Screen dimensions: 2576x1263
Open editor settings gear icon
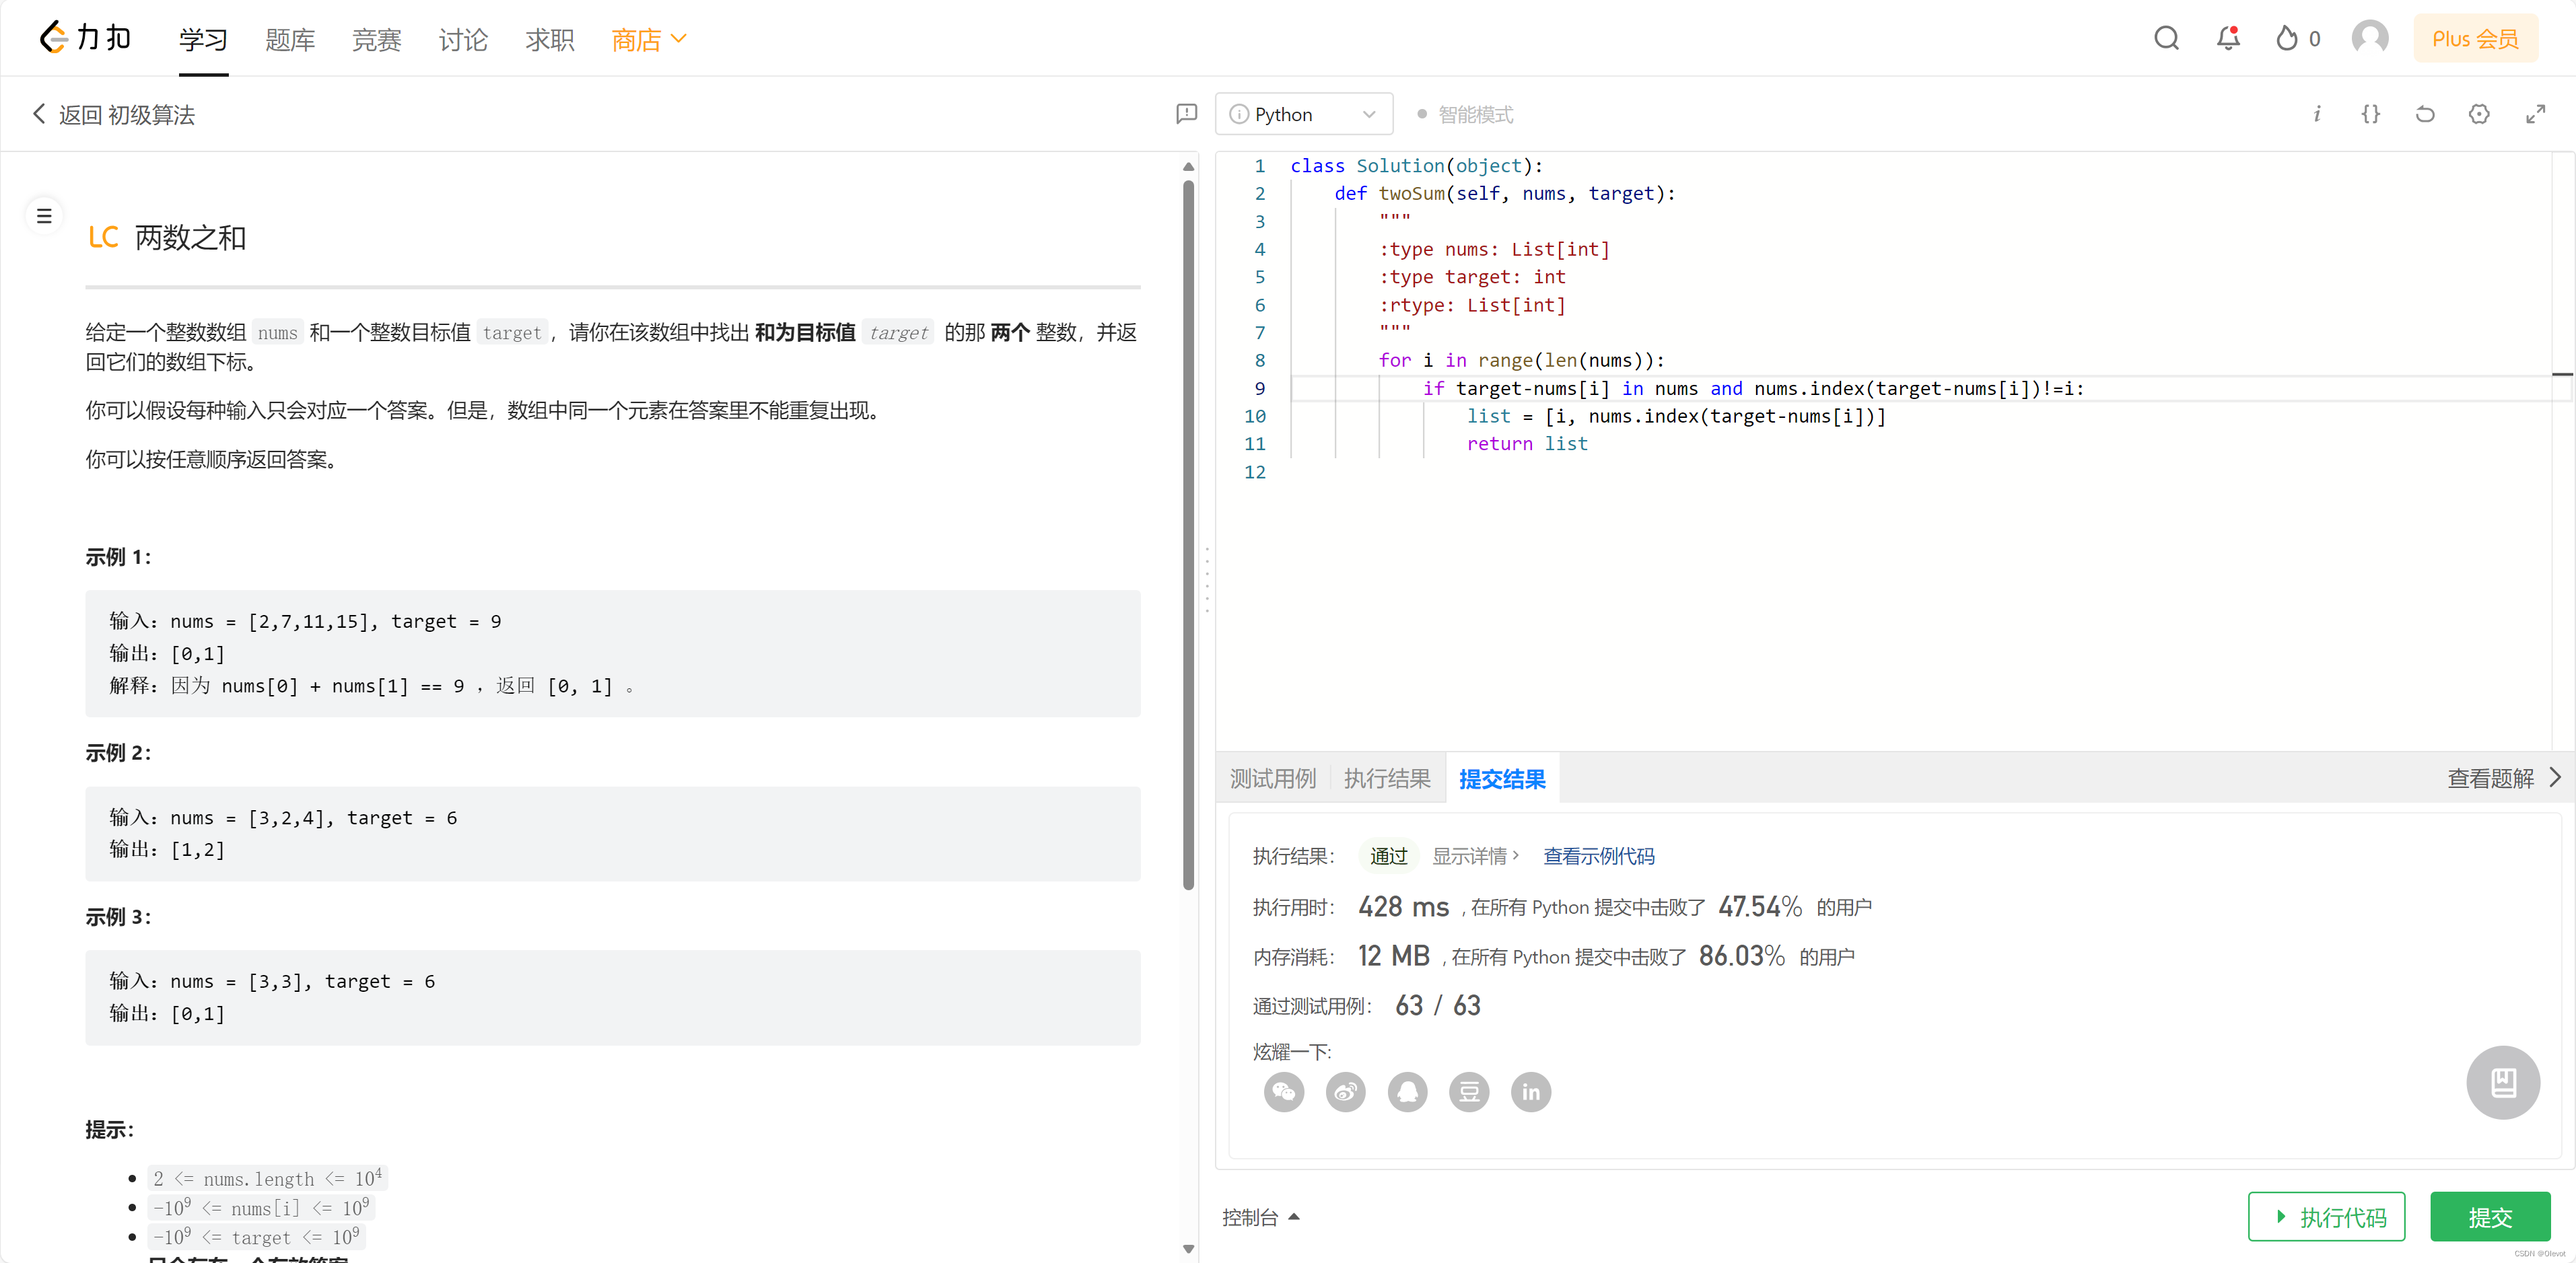[2479, 114]
